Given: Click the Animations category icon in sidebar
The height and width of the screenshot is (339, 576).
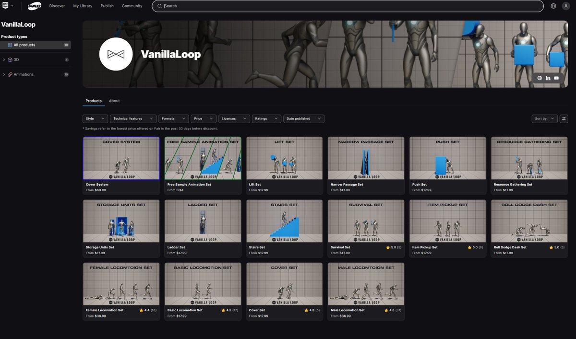Looking at the screenshot, I should (10, 74).
